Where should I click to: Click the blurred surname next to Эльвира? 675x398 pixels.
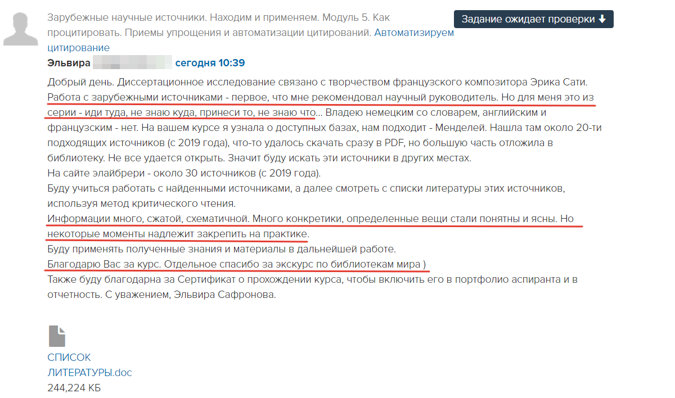tap(132, 63)
